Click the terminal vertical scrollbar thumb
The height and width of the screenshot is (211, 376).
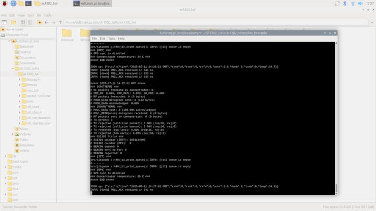coord(336,188)
